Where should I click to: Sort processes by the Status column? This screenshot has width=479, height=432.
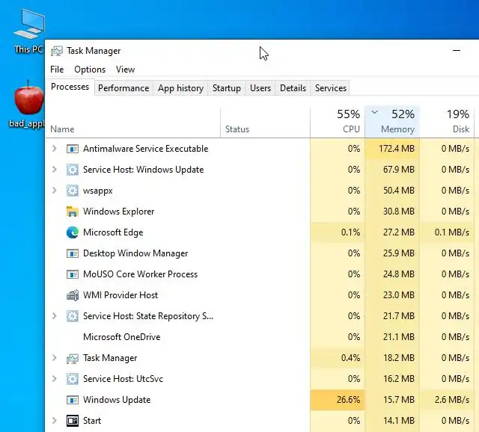(x=265, y=122)
